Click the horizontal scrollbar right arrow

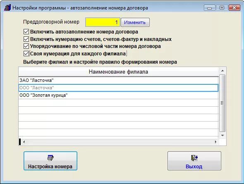(216, 142)
